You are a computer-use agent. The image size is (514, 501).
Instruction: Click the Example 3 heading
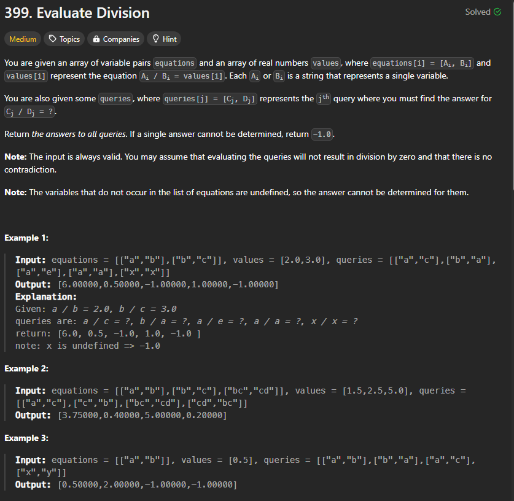tap(26, 438)
